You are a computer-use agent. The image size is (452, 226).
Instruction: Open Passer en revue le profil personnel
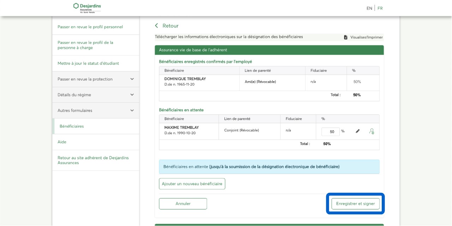click(90, 27)
